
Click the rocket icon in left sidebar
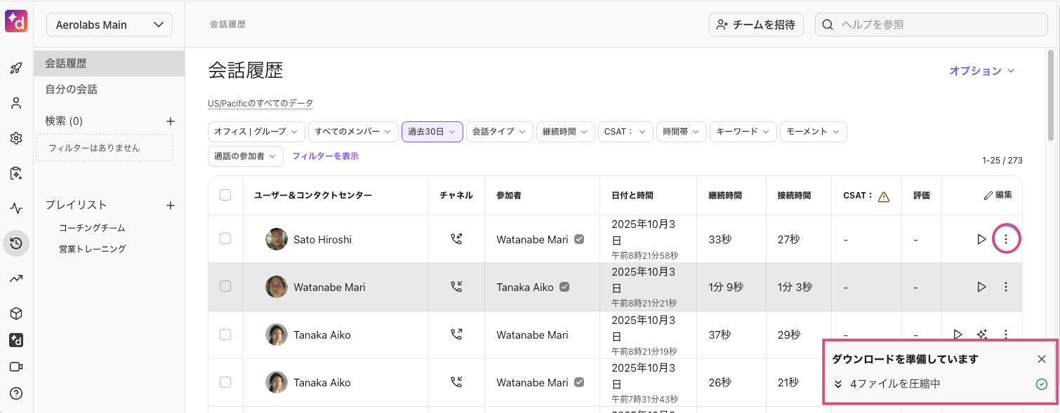click(16, 68)
